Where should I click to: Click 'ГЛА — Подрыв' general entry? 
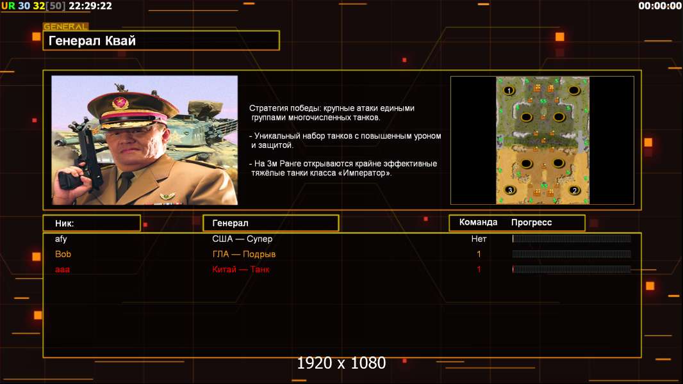point(244,254)
